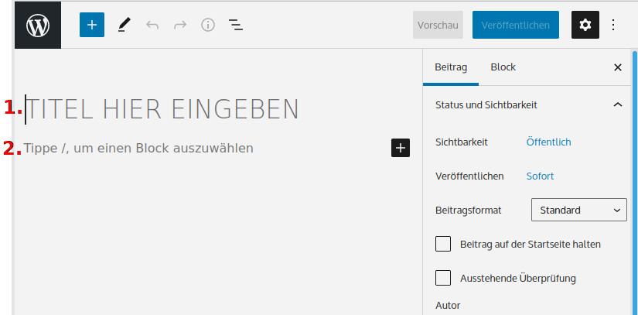This screenshot has width=638, height=315.
Task: Click the Titel hier eingeben field
Action: point(162,109)
